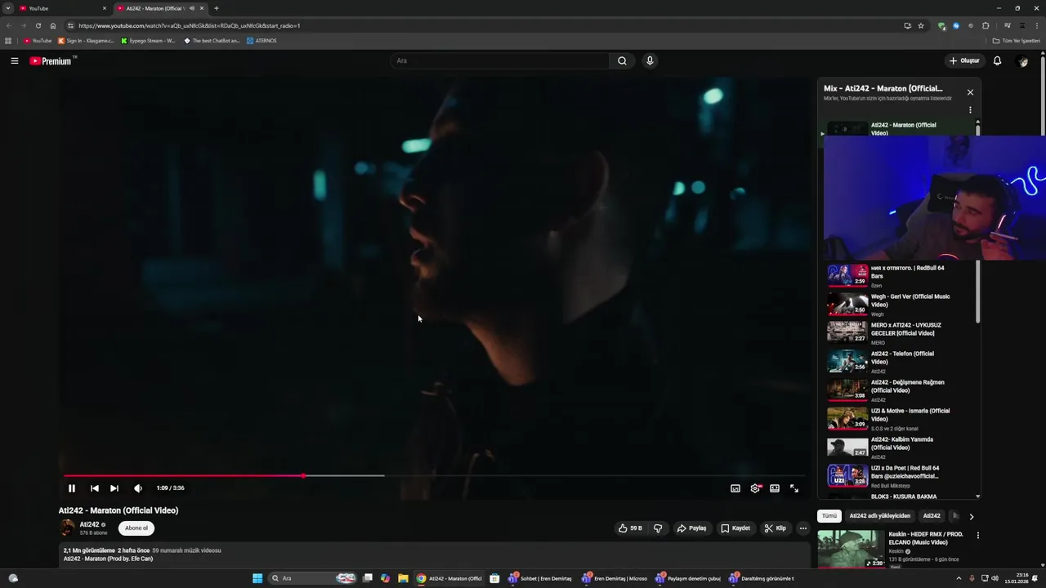Open UZI x Da Poet Red Bull 64 Bars

[x=899, y=476]
